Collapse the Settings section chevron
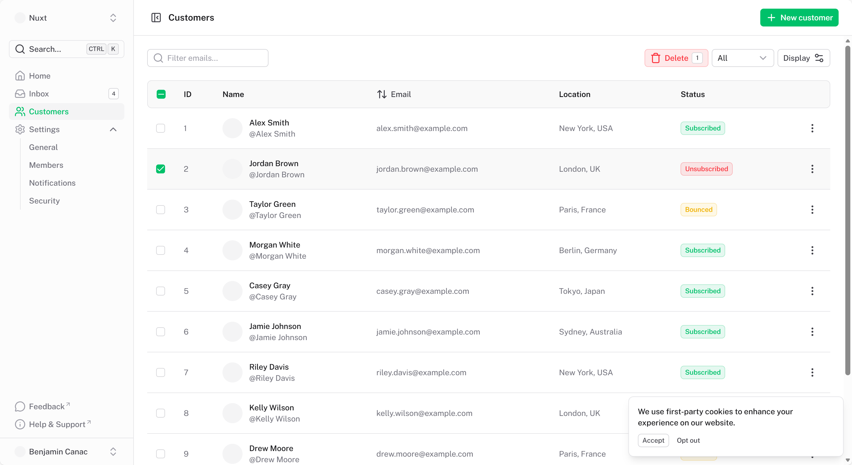 113,129
